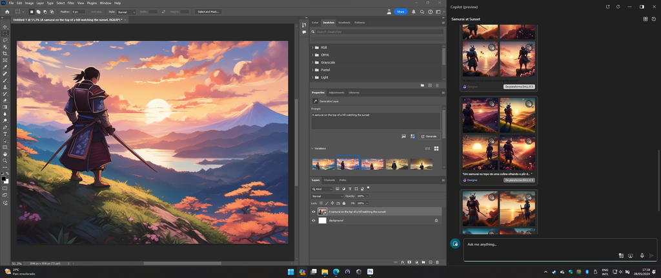661x278 pixels.
Task: Open File Explorer from the taskbar
Action: point(325,272)
